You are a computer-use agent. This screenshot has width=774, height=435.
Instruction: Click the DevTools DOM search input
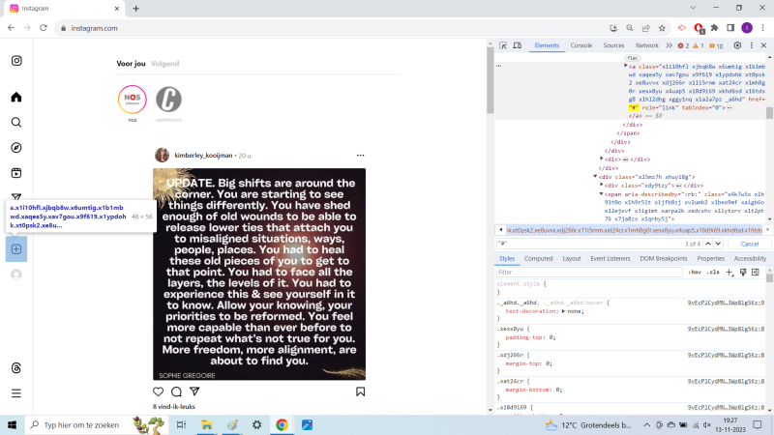tap(587, 244)
